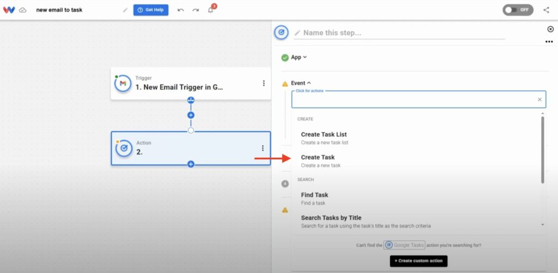Open the Get Help button
Viewport: 558px width, 273px height.
coord(151,10)
